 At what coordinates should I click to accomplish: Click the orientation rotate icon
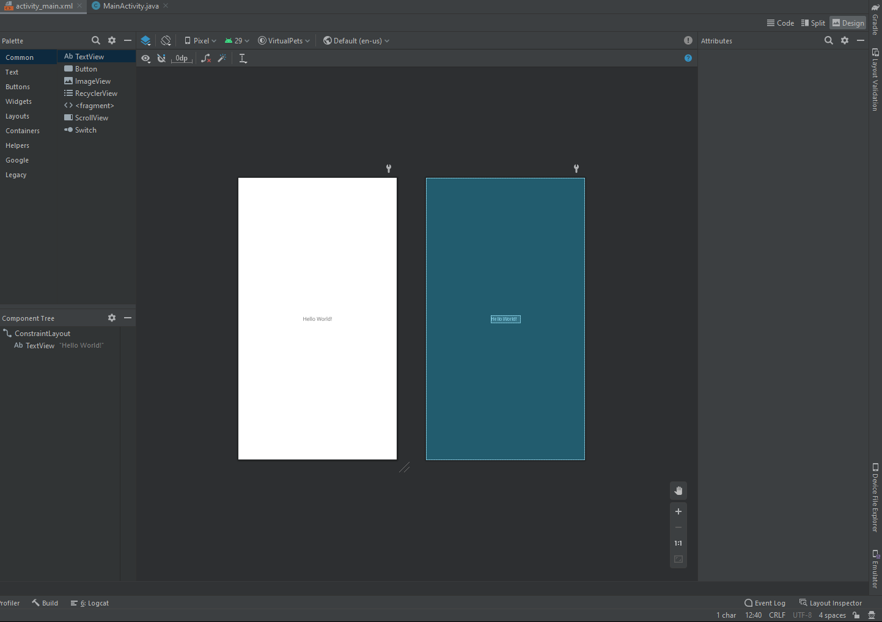pos(166,41)
